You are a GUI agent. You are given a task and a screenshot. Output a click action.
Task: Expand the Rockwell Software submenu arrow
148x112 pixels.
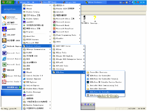(50, 46)
